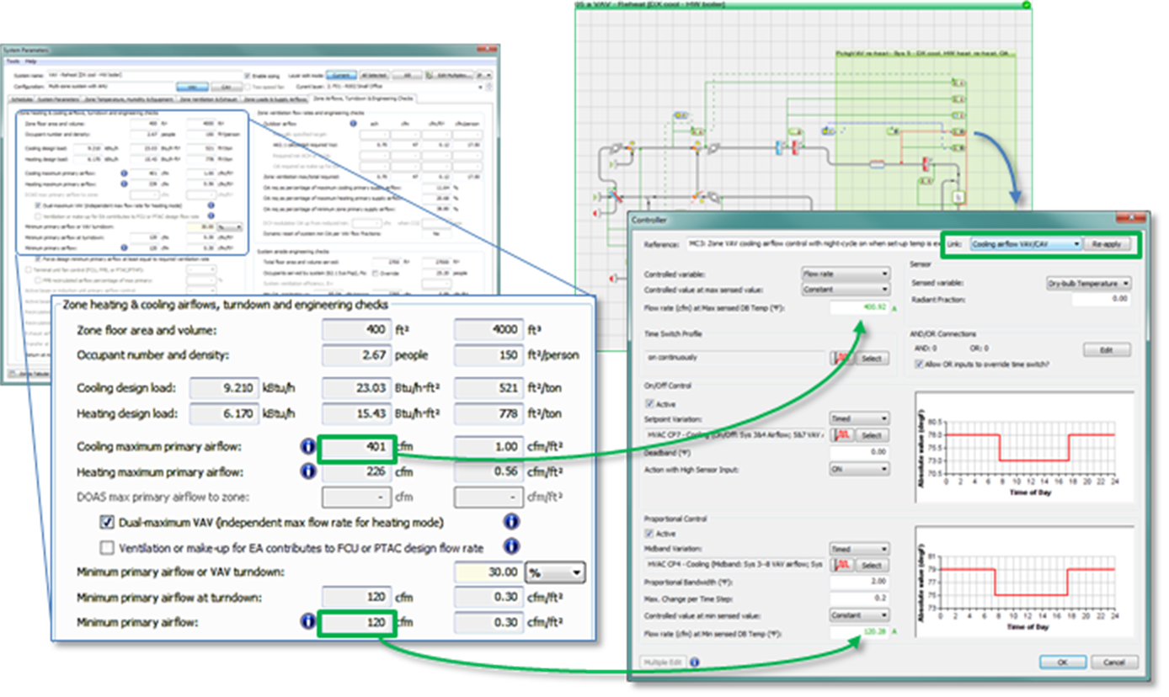
Task: Click profile graph icon in Time Switch Profile section
Action: click(x=841, y=358)
